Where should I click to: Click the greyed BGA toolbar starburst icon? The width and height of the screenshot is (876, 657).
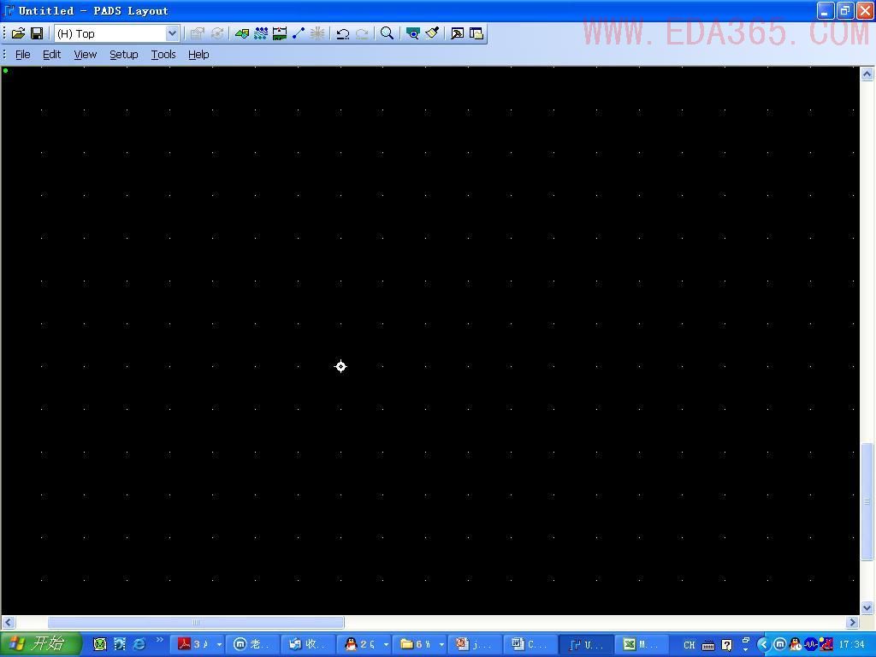317,33
